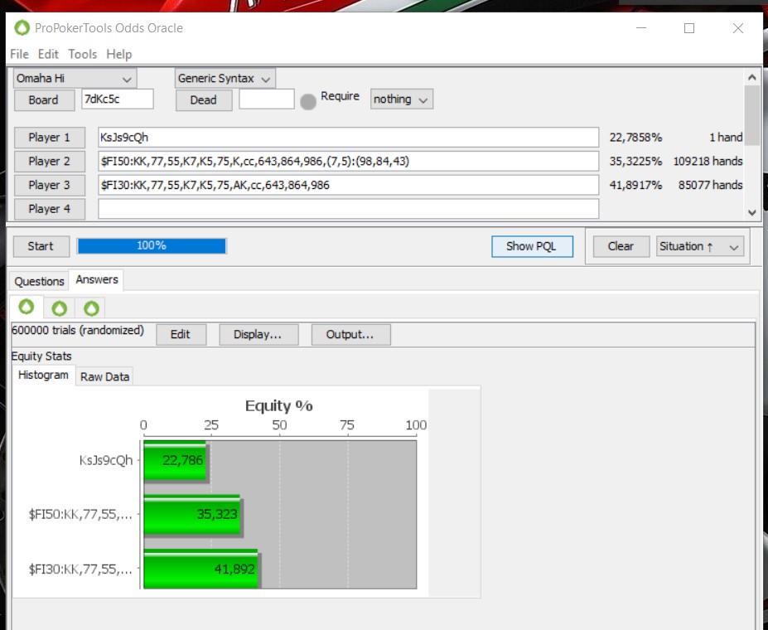768x630 pixels.
Task: Click the Clear button
Action: [x=621, y=246]
